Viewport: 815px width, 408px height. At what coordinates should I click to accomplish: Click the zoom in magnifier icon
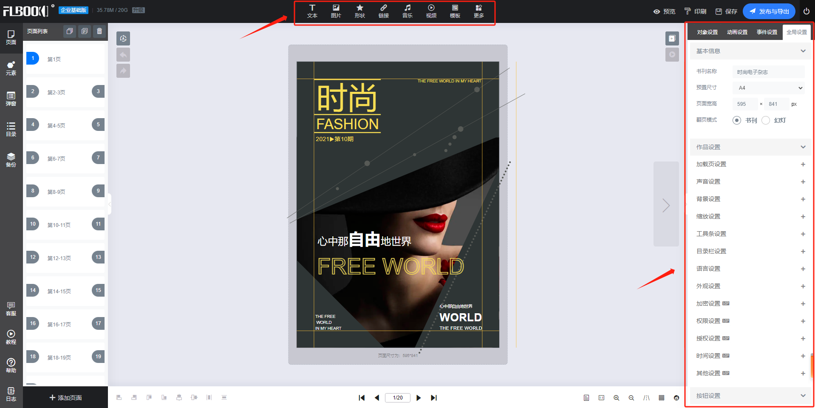[616, 398]
